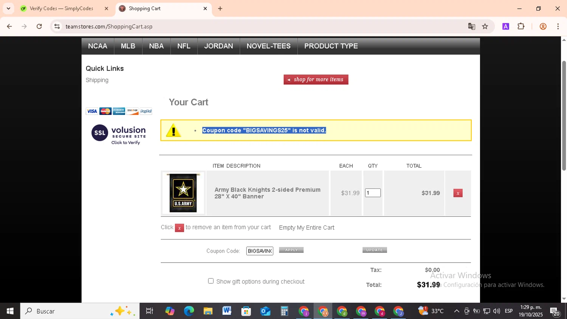Open the NOVEL-TEES menu

(268, 46)
